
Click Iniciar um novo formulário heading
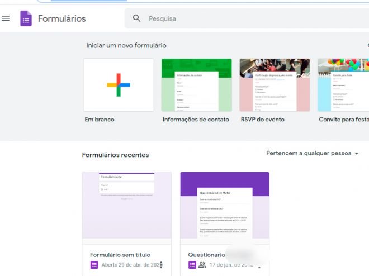tap(126, 46)
